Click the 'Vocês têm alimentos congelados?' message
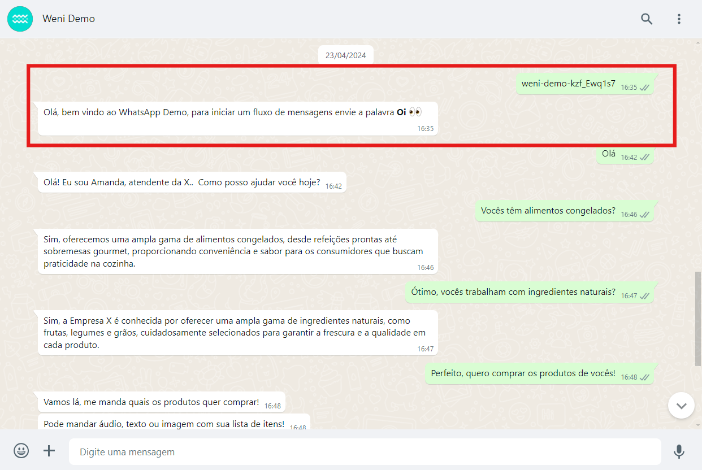The height and width of the screenshot is (470, 702). 548,211
